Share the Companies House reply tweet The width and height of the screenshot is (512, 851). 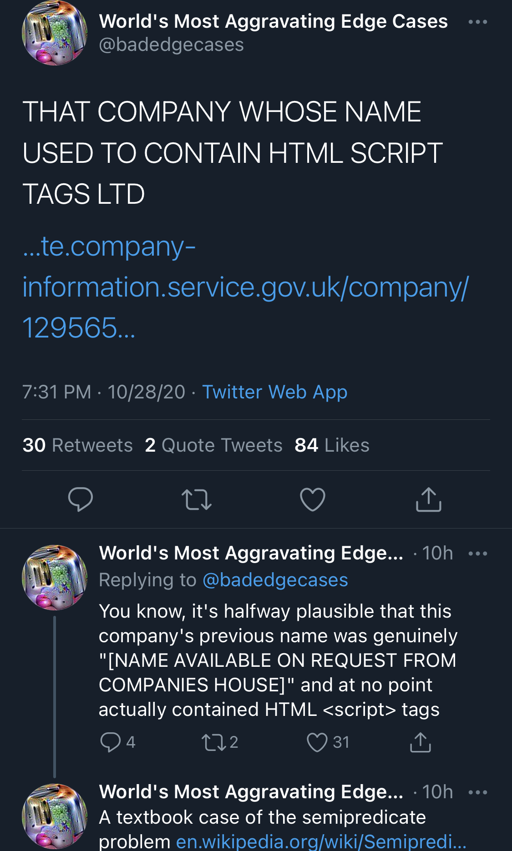tap(420, 742)
